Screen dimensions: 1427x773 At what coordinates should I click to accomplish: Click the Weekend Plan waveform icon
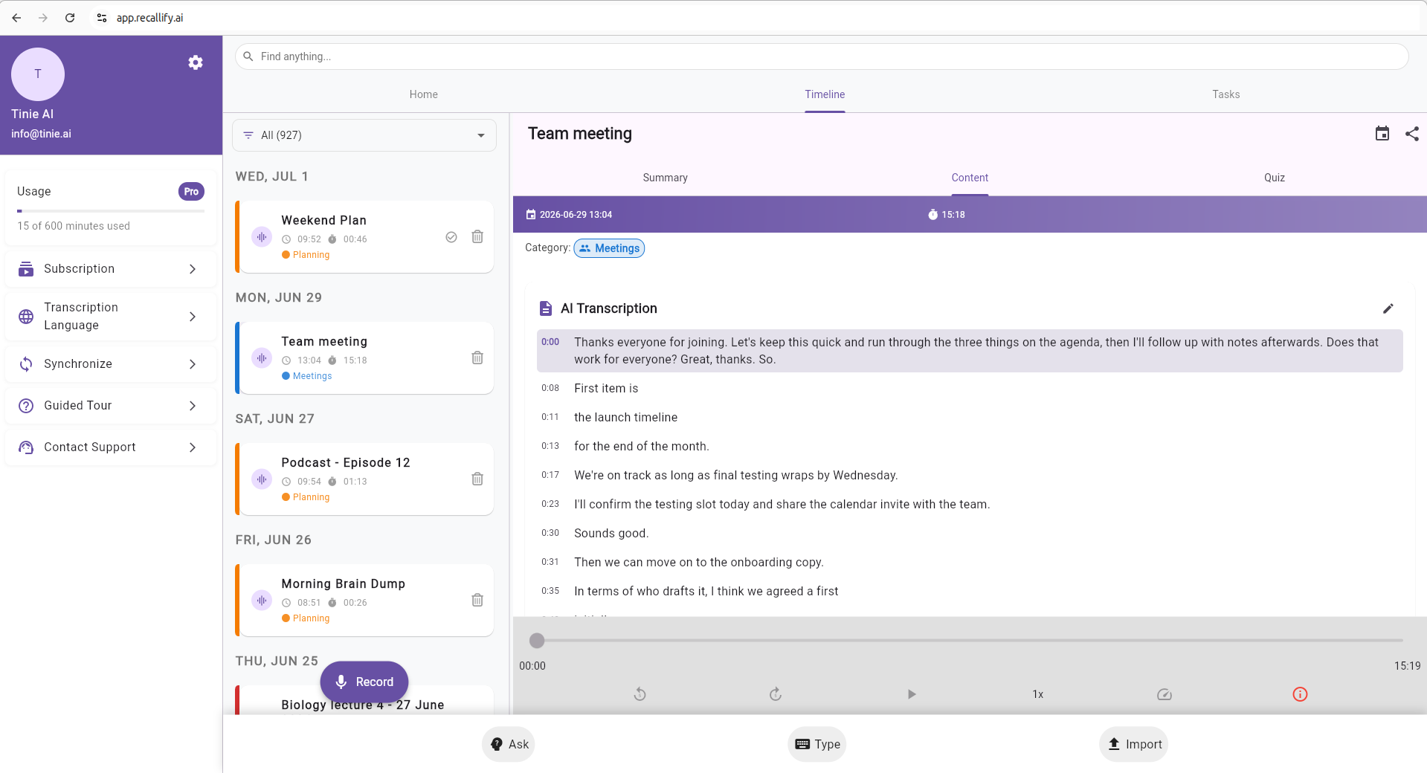pyautogui.click(x=262, y=237)
